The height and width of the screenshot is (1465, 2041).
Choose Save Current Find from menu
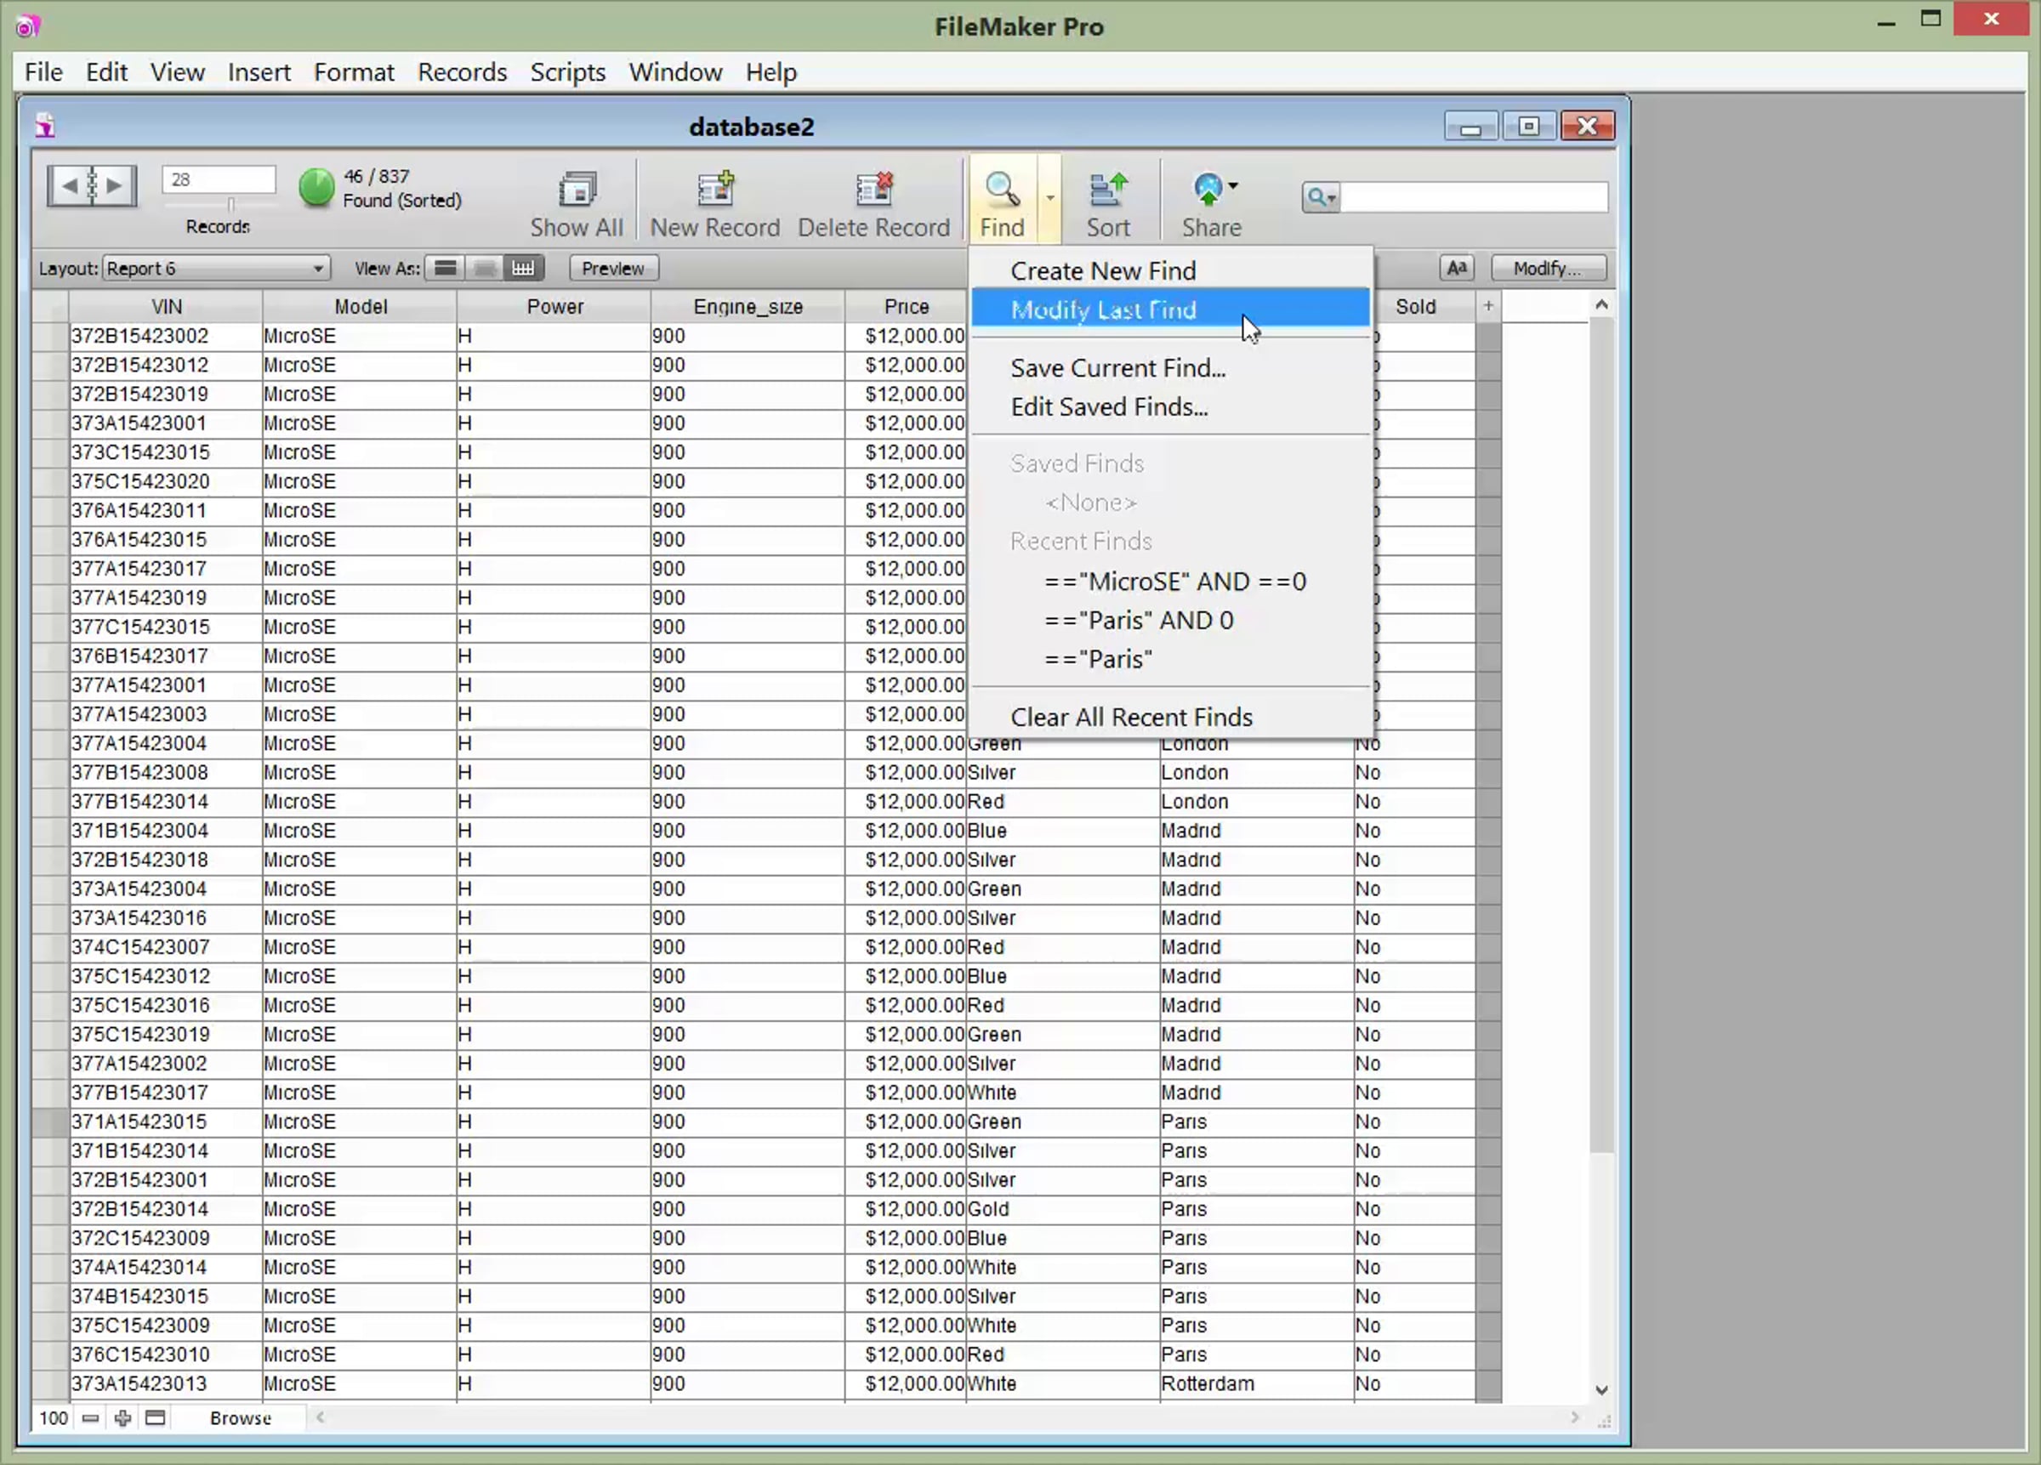pyautogui.click(x=1117, y=368)
